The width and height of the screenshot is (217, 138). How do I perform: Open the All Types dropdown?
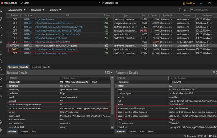pos(55,10)
